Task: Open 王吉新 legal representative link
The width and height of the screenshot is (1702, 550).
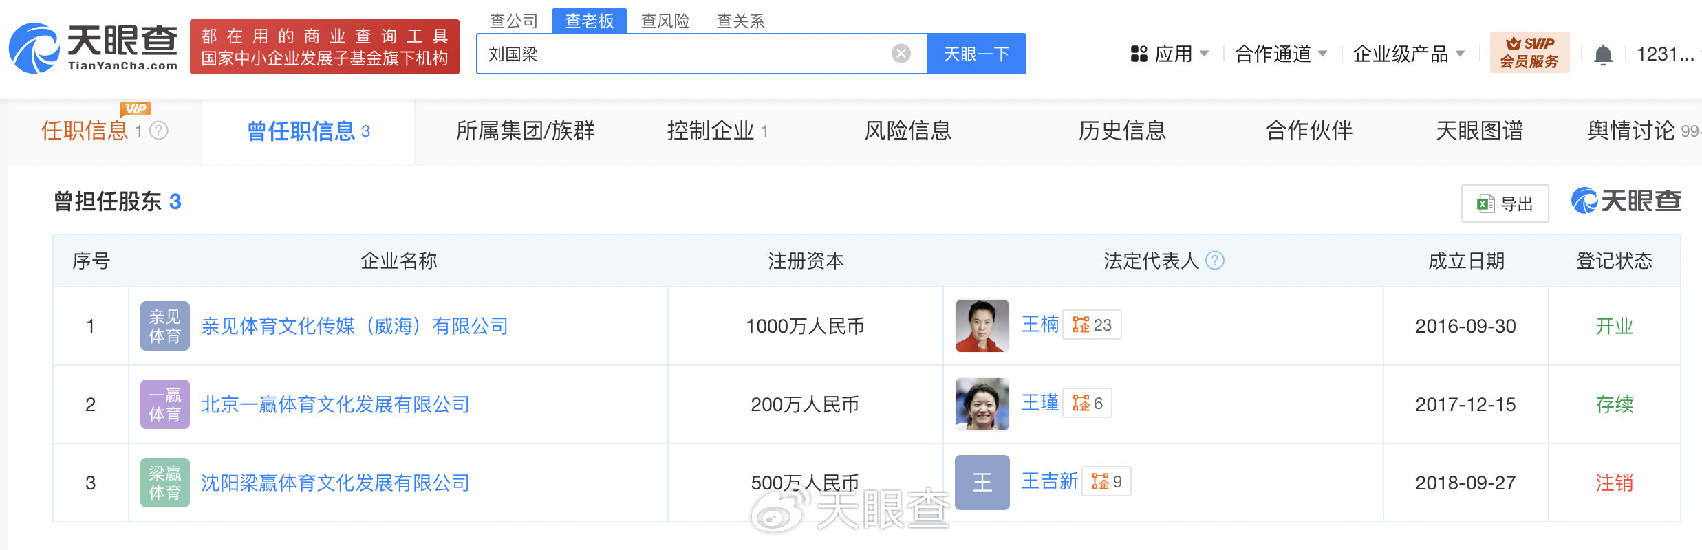Action: click(x=1050, y=481)
